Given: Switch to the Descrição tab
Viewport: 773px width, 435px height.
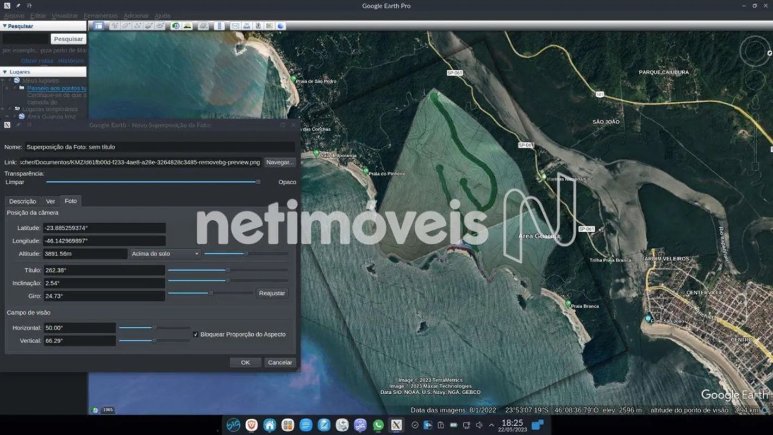Looking at the screenshot, I should (x=23, y=201).
